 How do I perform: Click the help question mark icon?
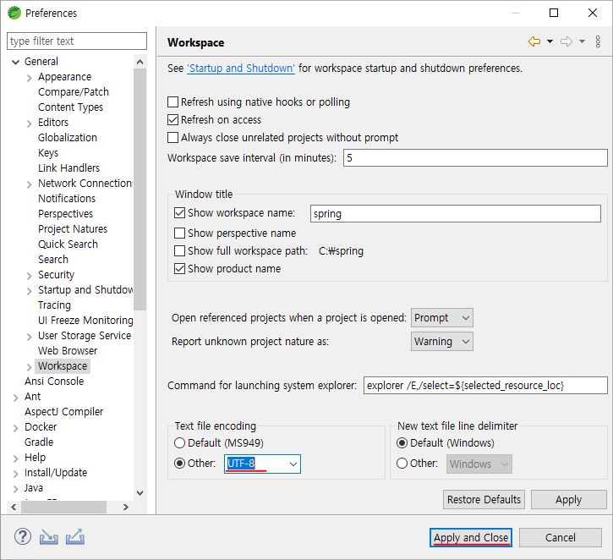tap(23, 536)
